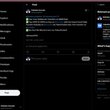The image size is (110, 110).
Task: Open the @TokenPocket_TP mention link
Action: pos(51,16)
